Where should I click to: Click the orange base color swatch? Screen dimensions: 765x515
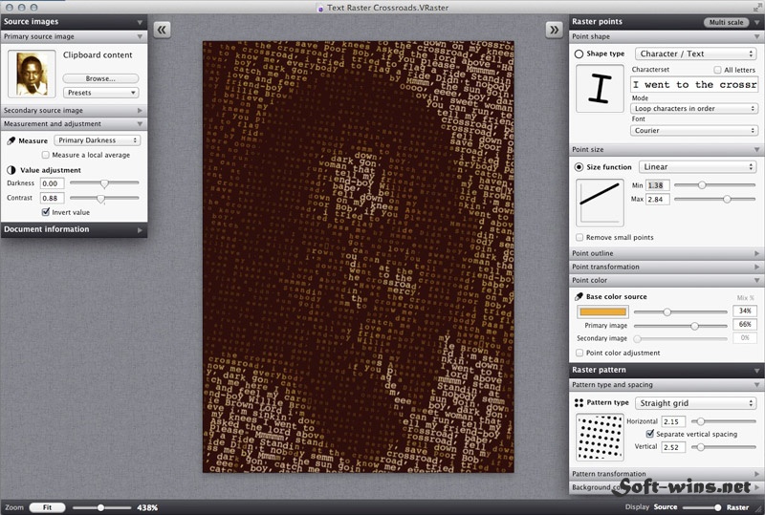(603, 311)
